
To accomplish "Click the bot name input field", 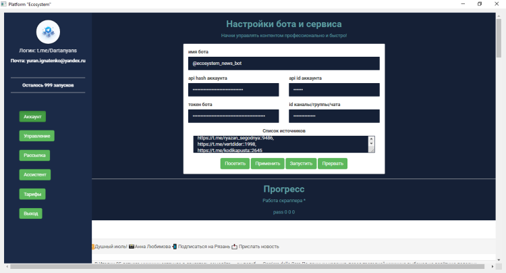I will point(284,64).
